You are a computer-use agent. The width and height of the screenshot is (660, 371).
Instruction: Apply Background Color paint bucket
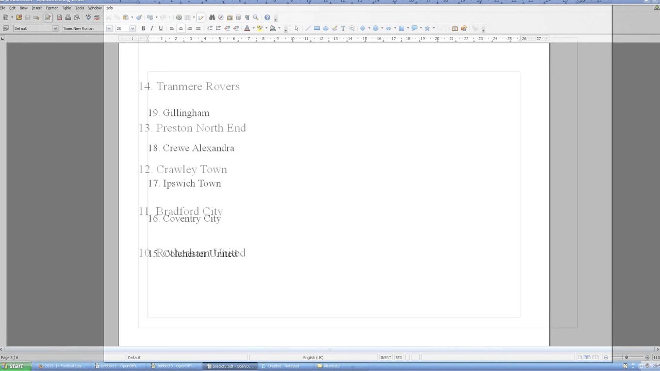tap(273, 28)
